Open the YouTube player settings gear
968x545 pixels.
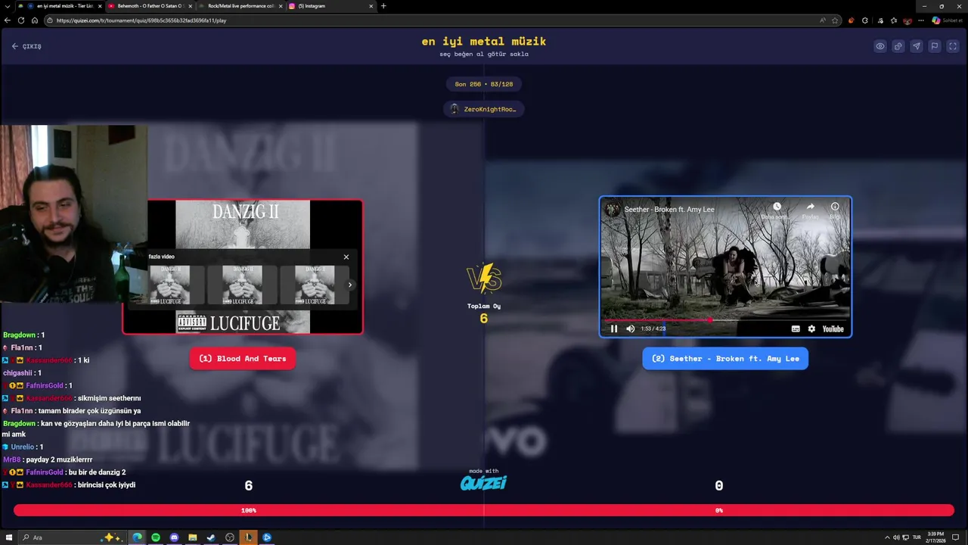click(x=811, y=329)
